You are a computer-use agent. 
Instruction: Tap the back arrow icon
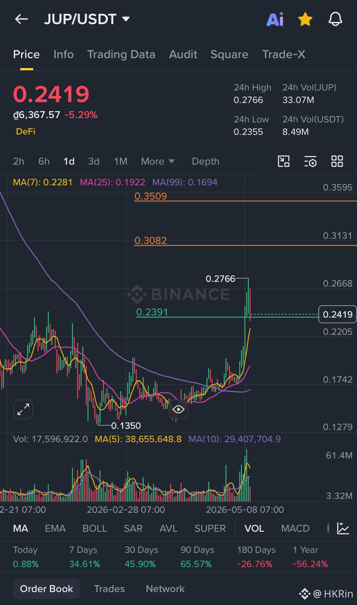(x=21, y=19)
